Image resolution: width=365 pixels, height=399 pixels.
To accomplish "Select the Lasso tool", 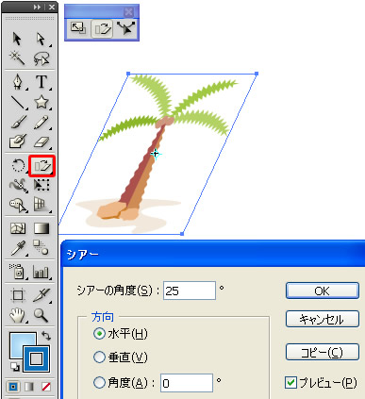I will click(x=41, y=58).
